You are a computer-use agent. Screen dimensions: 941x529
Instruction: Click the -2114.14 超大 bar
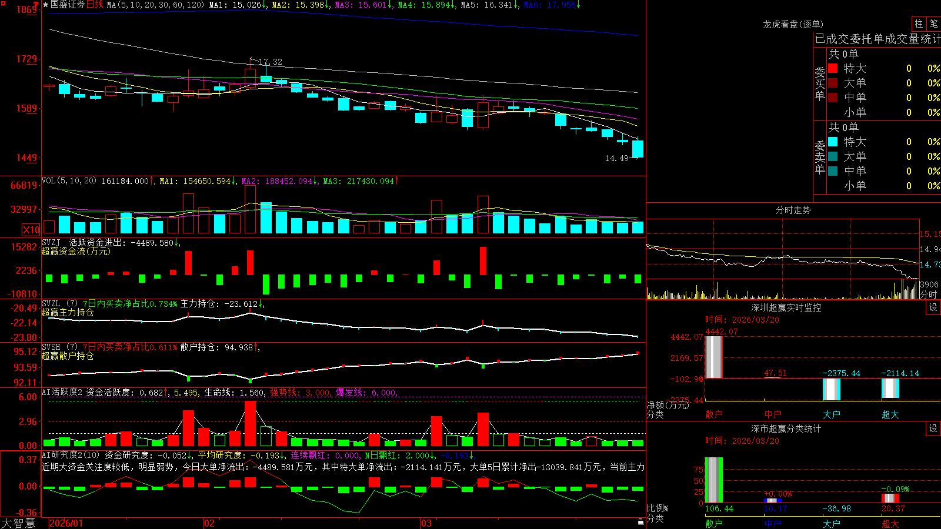[x=890, y=388]
